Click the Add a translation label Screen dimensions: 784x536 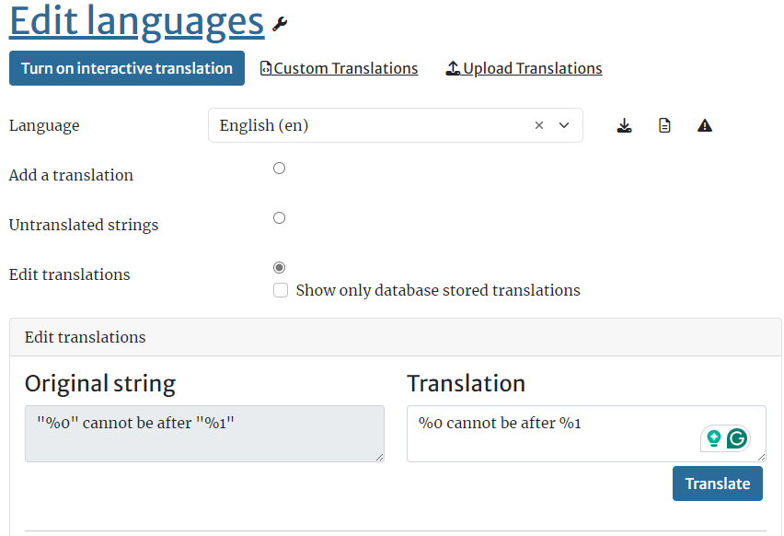point(71,175)
